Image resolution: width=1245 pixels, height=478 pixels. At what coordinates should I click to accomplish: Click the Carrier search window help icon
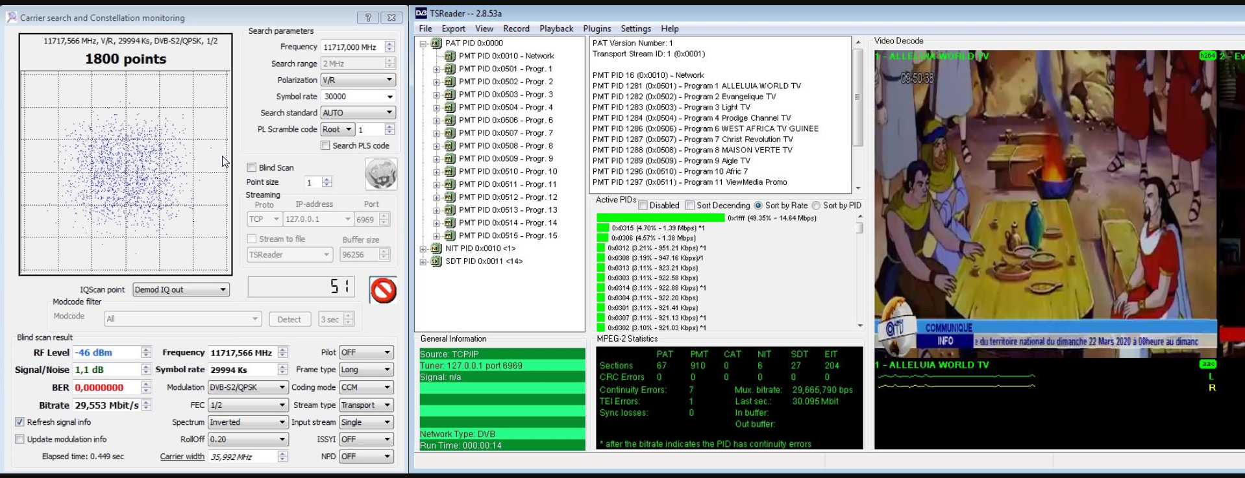368,18
